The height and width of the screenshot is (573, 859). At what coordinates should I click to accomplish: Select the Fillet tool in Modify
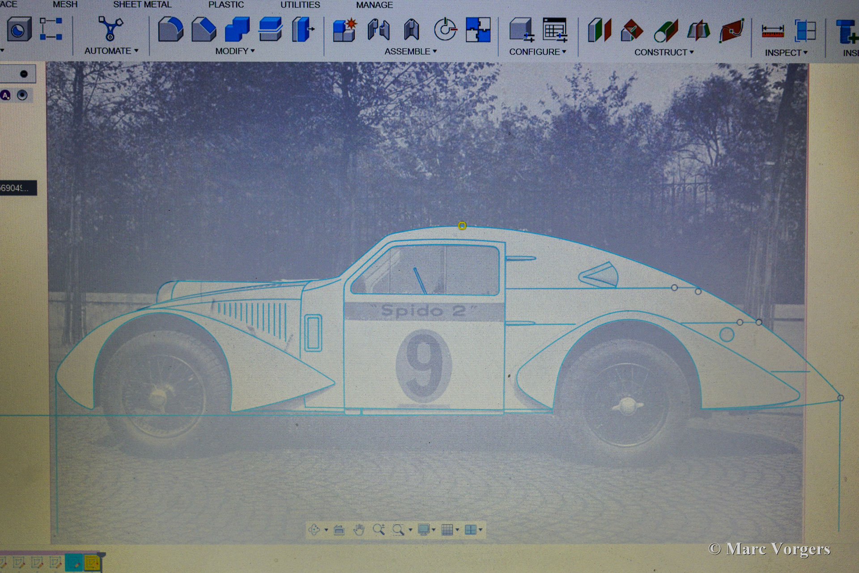click(170, 30)
